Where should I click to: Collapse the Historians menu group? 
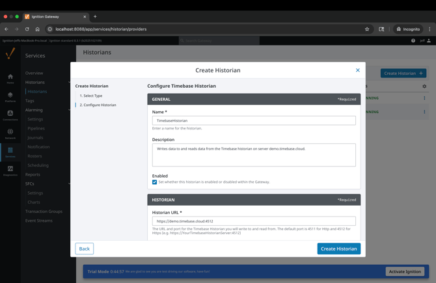coord(69,83)
